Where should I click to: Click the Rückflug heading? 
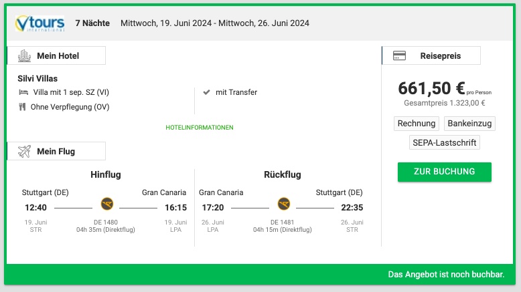tap(283, 174)
